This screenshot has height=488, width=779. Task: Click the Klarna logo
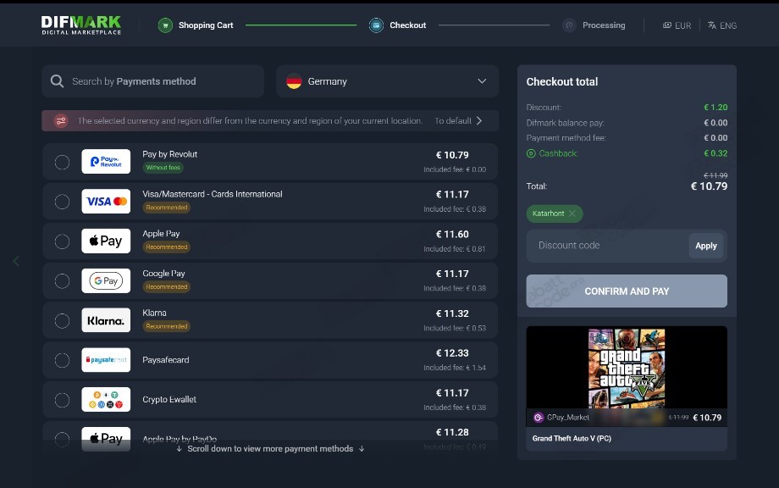tap(106, 320)
